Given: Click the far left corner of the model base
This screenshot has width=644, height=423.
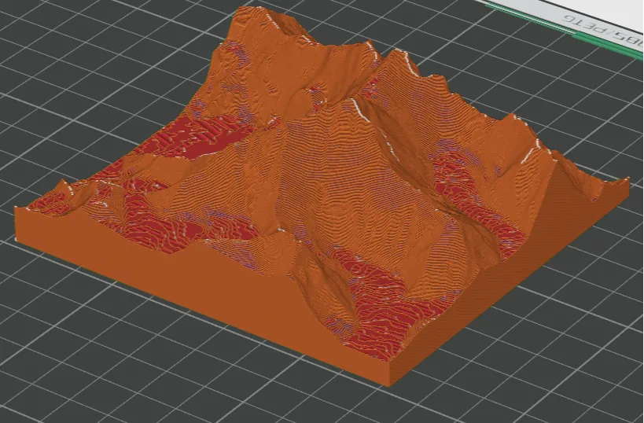Looking at the screenshot, I should click(x=17, y=215).
